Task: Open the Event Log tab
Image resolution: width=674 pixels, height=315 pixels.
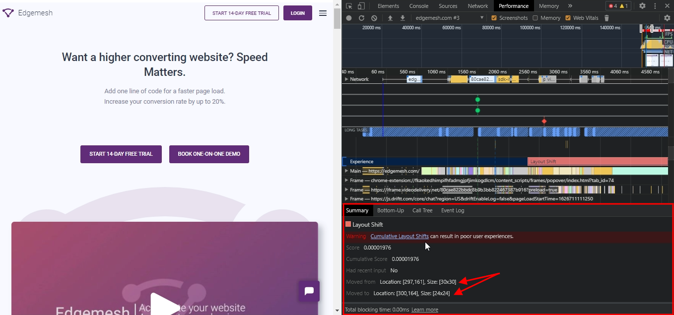Action: [453, 210]
